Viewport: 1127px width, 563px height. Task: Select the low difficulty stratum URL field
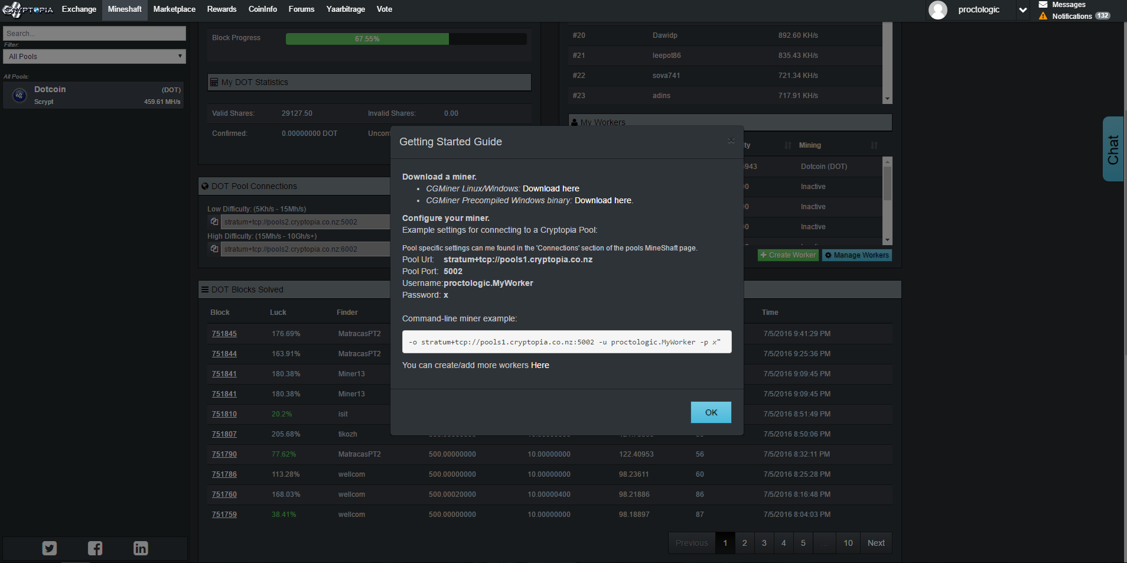pyautogui.click(x=305, y=222)
